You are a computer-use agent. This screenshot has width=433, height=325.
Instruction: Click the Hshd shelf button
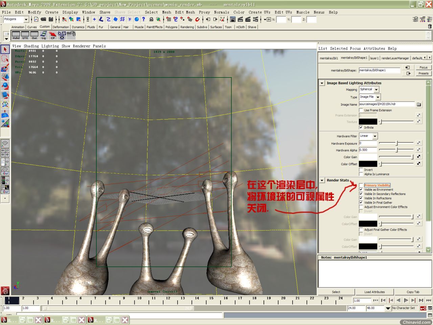pos(16,35)
